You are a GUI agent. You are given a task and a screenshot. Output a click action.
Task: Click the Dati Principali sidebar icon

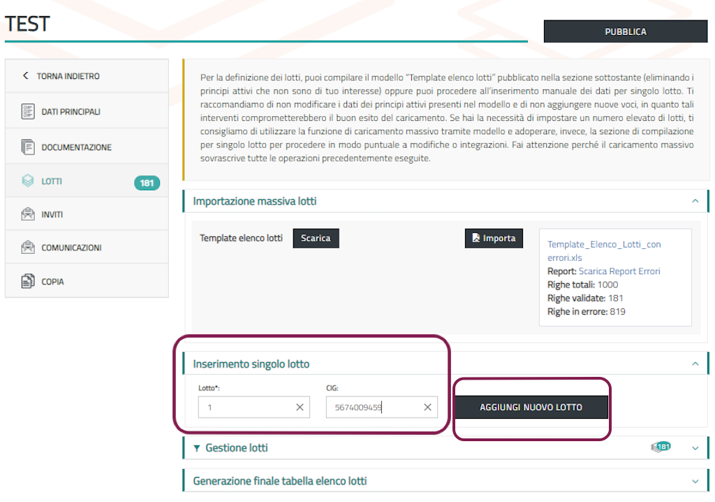coord(28,112)
